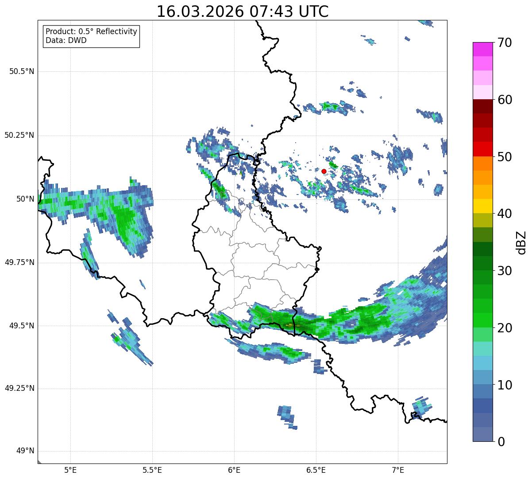Image resolution: width=532 pixels, height=479 pixels.
Task: Click the 6°E longitude label
Action: tap(234, 470)
